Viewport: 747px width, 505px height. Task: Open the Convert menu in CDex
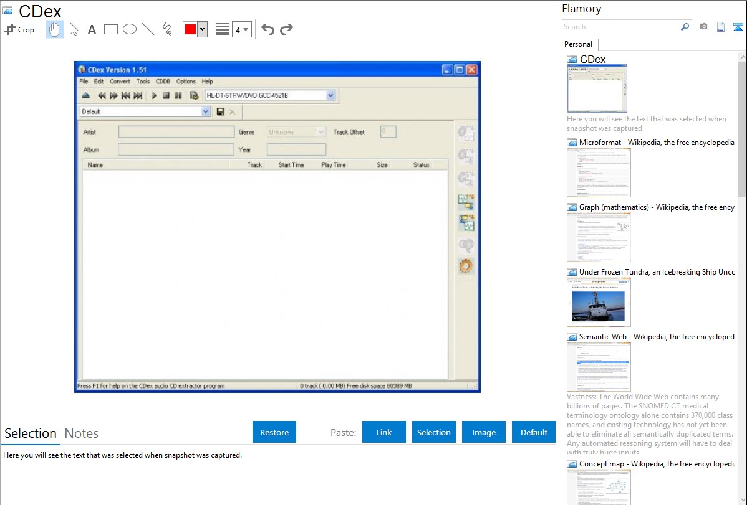[120, 82]
